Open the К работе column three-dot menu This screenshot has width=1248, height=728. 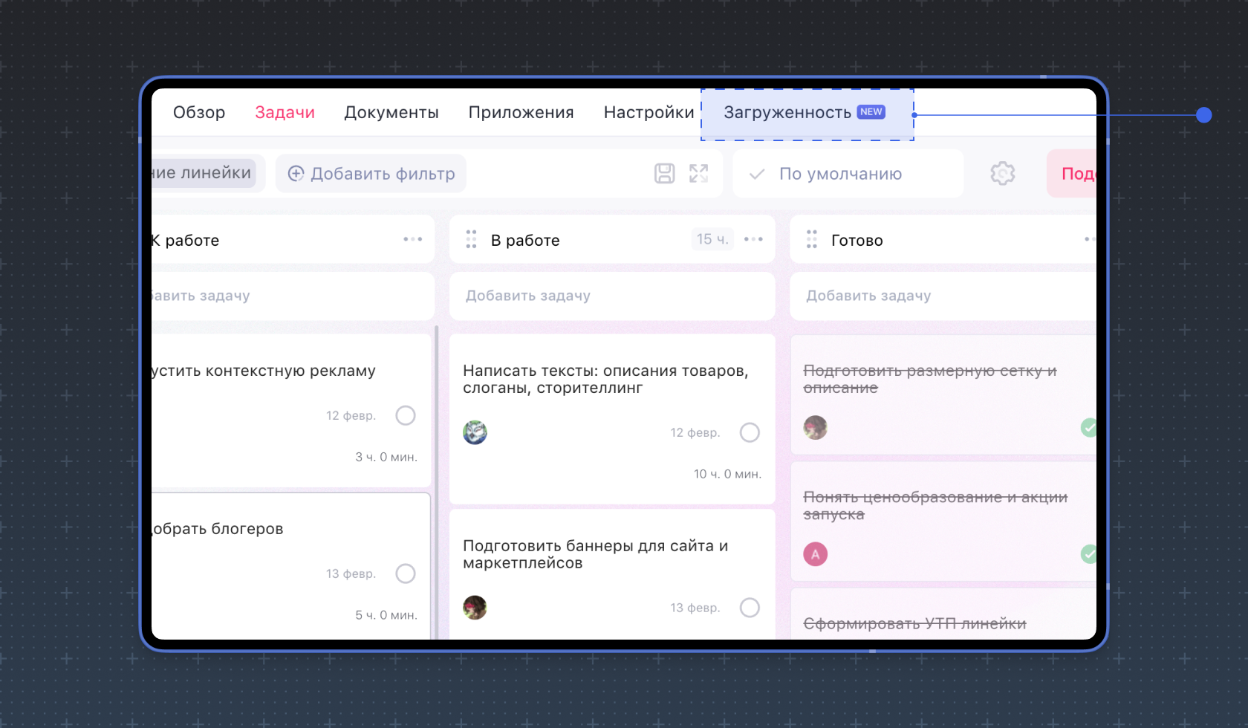click(413, 239)
